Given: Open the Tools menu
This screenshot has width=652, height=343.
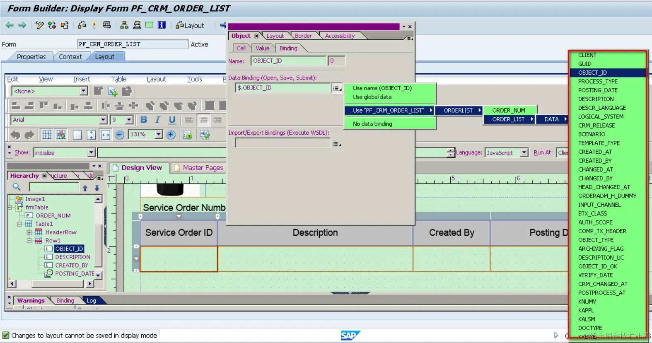Looking at the screenshot, I should [194, 79].
